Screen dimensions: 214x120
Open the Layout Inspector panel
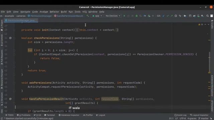pos(199,115)
